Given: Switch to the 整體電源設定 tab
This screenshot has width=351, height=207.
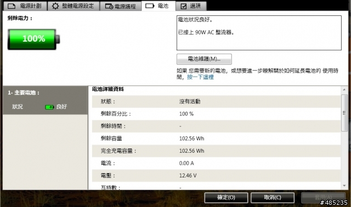Looking at the screenshot, I should pos(73,6).
